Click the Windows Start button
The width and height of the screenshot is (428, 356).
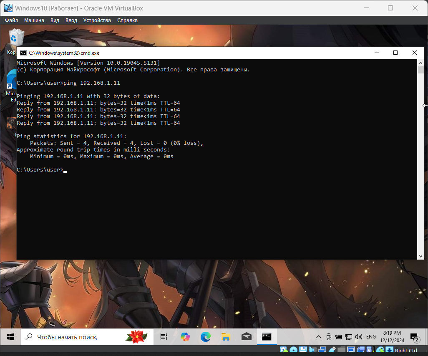pos(10,337)
